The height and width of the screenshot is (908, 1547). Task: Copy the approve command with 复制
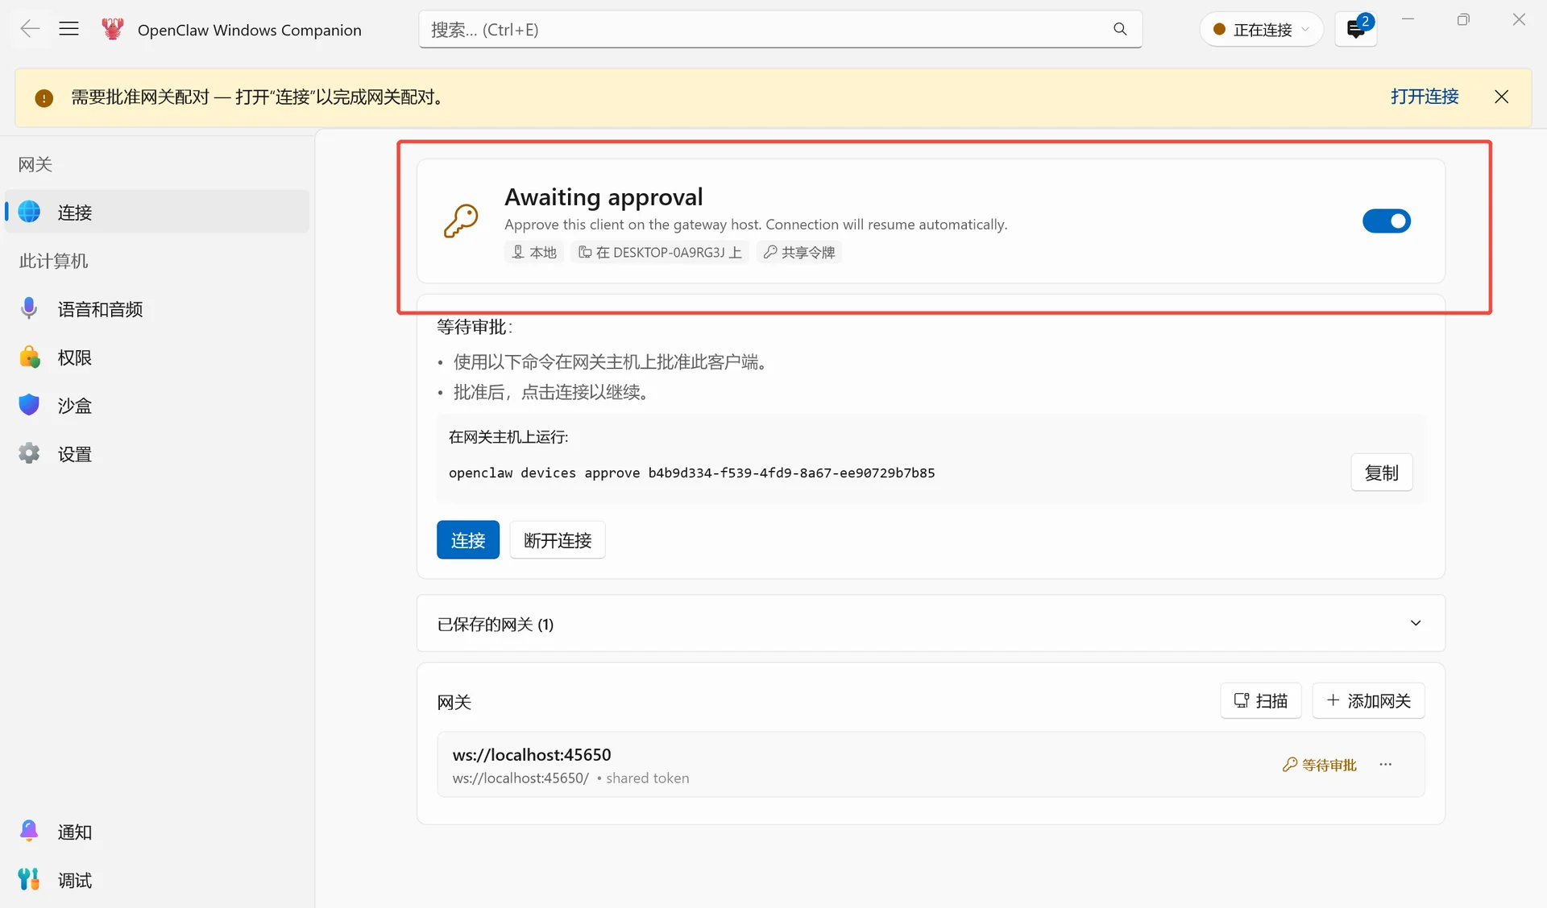(1382, 473)
